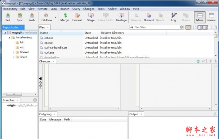Viewport: 219px width, 139px height.
Task: Click the Blame toolbar icon
Action: [186, 17]
